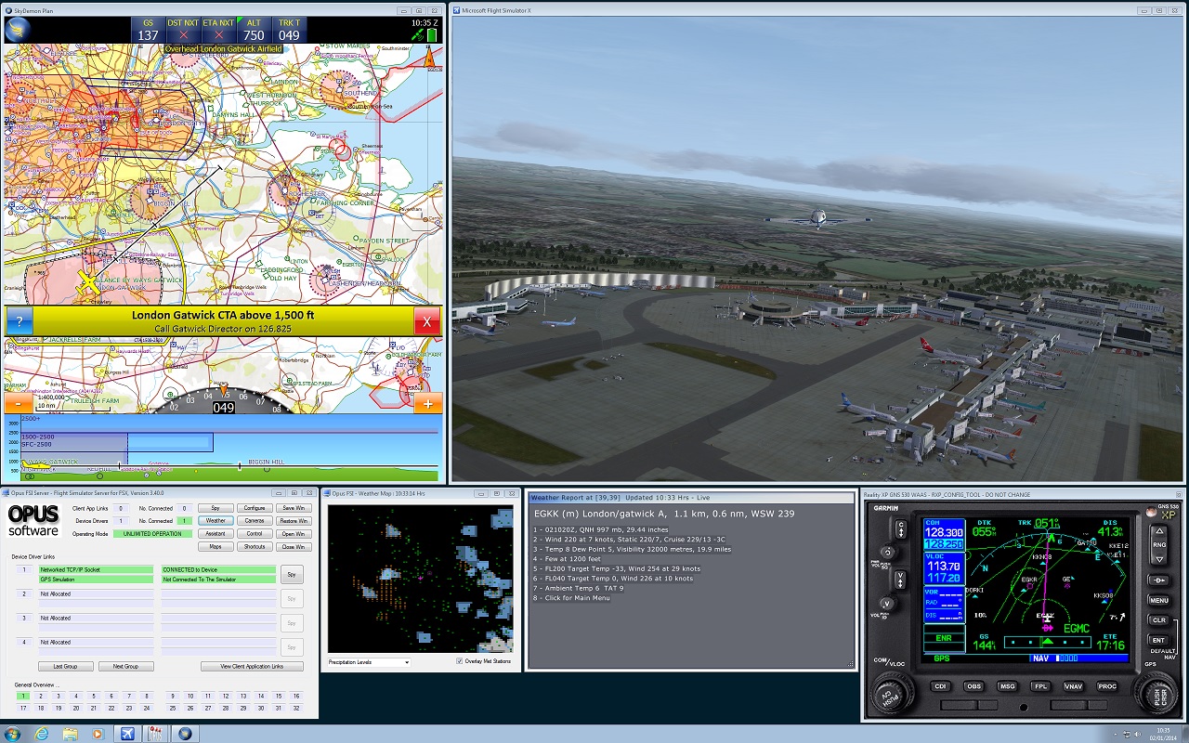Select General Overview slot 17
This screenshot has height=743, width=1189.
point(22,708)
